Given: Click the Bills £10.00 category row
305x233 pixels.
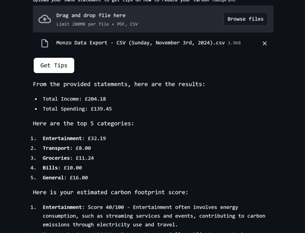Looking at the screenshot, I should [62, 168].
